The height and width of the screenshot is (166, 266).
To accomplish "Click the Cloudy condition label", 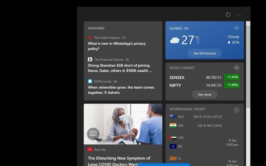I will [233, 37].
